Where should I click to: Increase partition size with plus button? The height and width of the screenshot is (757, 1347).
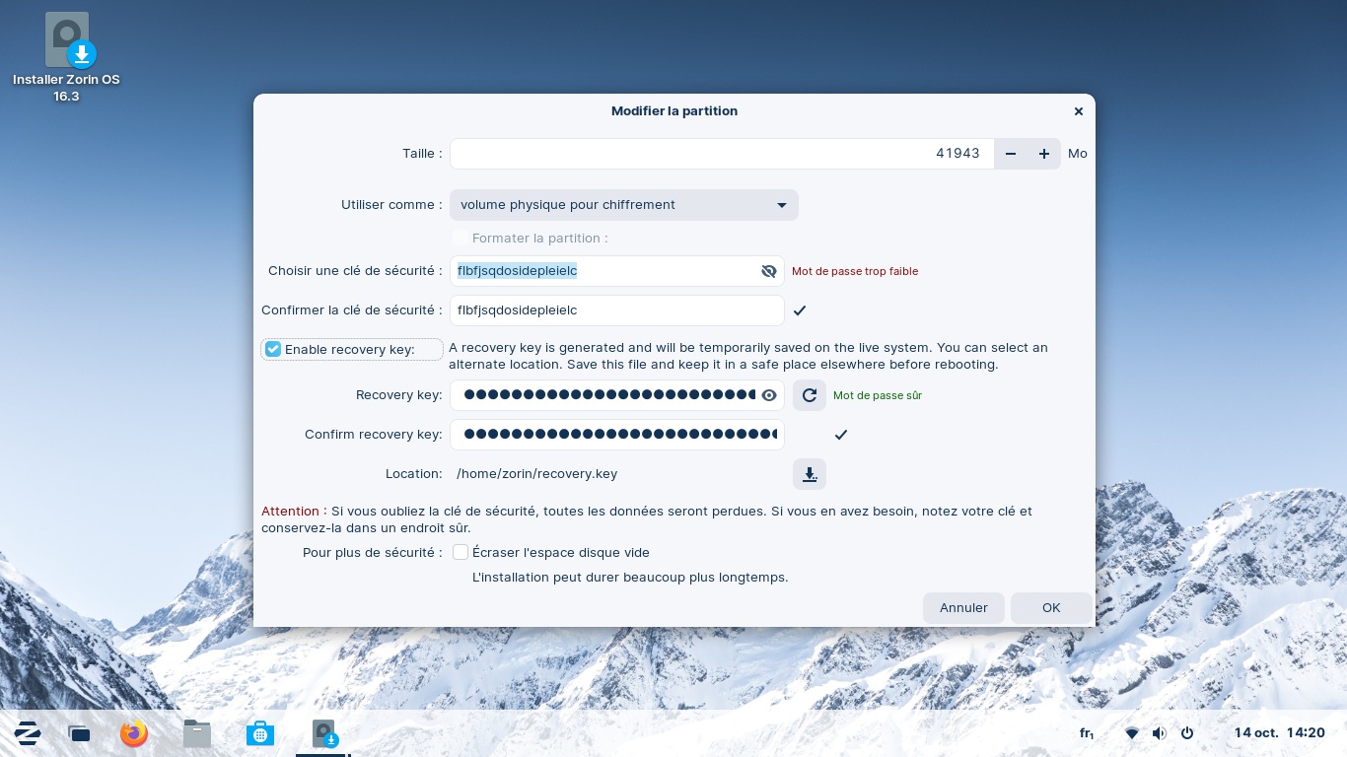pos(1043,154)
